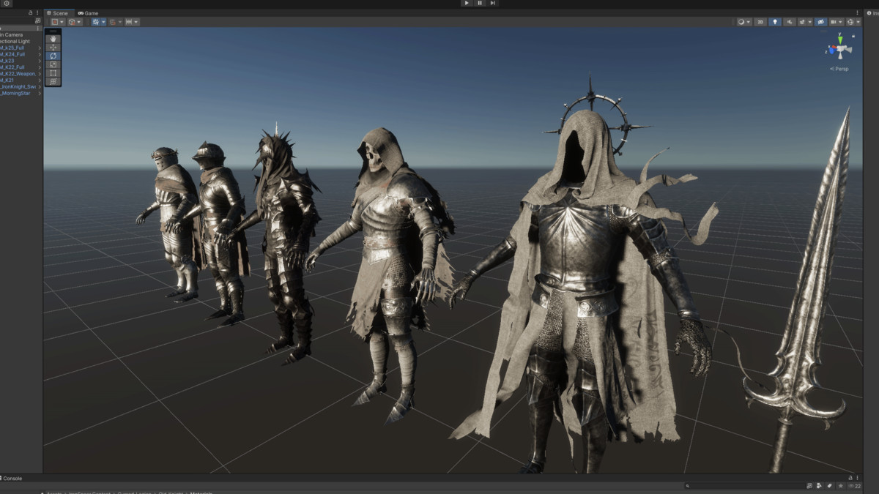Viewport: 879px width, 494px height.
Task: Toggle 2D view mode
Action: pyautogui.click(x=760, y=22)
